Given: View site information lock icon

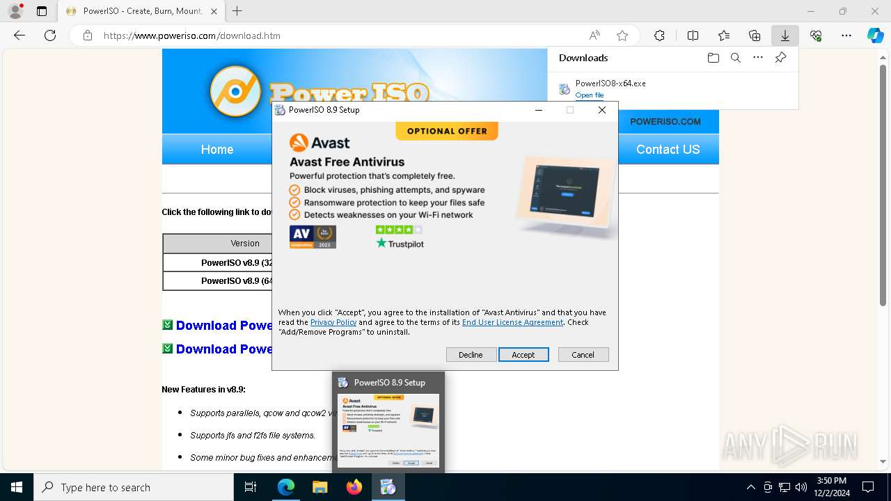Looking at the screenshot, I should (88, 35).
